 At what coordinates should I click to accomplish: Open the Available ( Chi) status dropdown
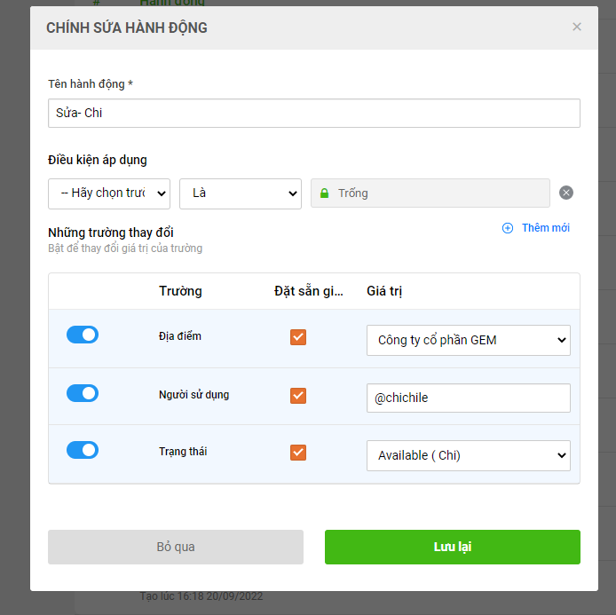pos(469,455)
